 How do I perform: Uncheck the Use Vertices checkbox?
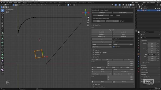pyautogui.click(x=113, y=47)
